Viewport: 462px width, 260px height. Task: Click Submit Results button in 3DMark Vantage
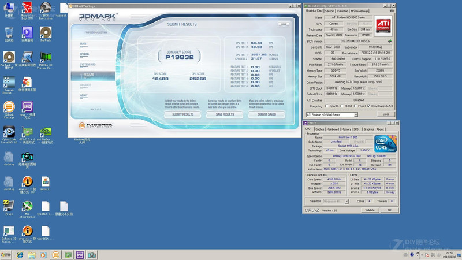coord(182,114)
